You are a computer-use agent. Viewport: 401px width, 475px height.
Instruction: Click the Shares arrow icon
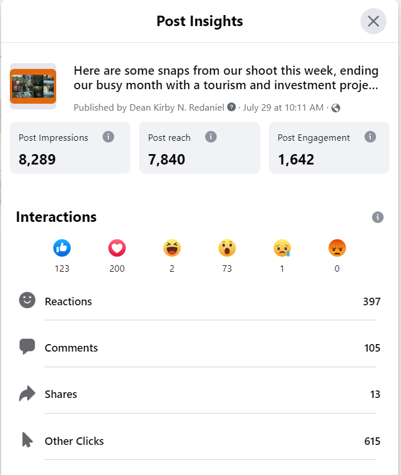pyautogui.click(x=27, y=394)
